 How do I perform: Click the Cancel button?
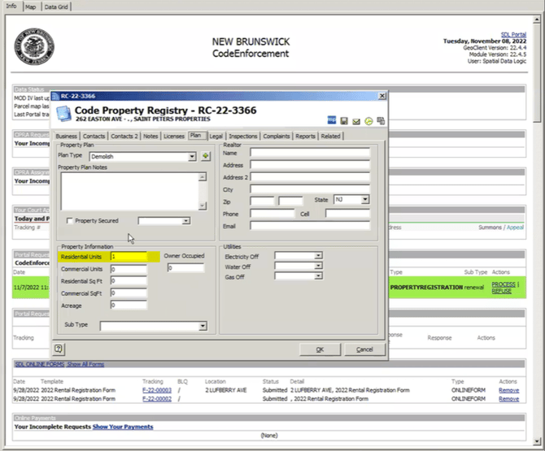[x=364, y=349]
